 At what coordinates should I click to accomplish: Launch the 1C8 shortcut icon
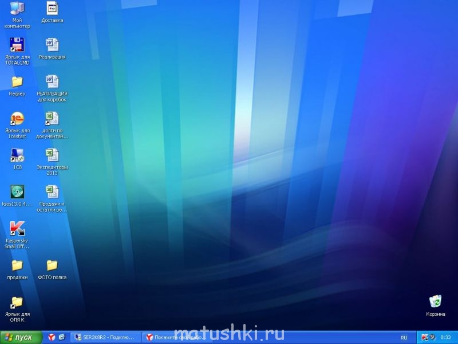tap(17, 155)
